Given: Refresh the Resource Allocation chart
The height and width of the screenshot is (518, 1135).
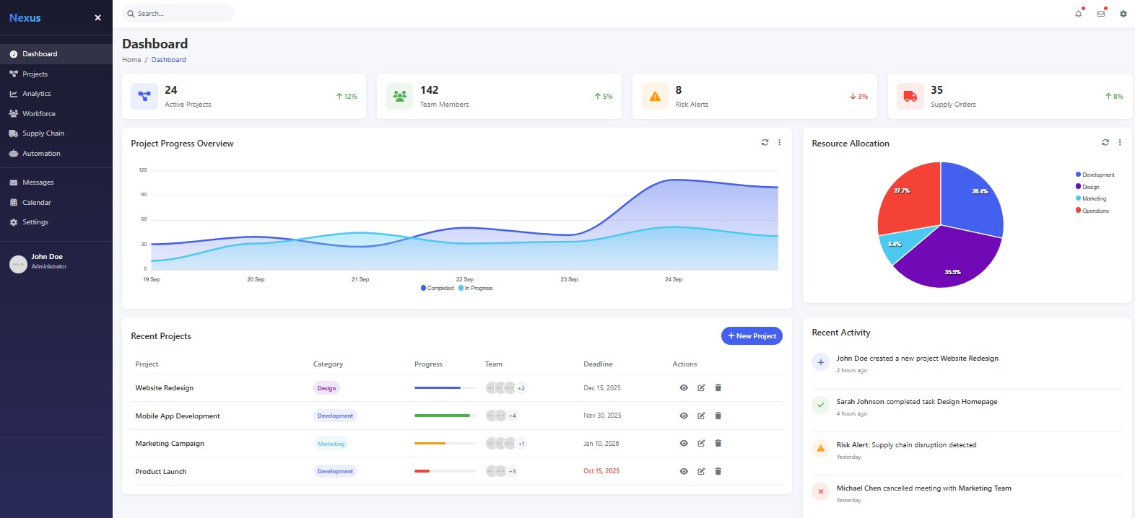Looking at the screenshot, I should pyautogui.click(x=1105, y=143).
